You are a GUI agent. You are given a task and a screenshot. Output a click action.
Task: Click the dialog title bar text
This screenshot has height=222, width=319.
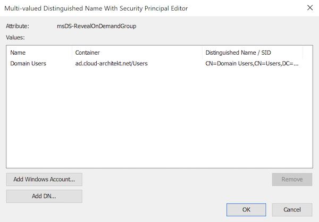point(96,8)
